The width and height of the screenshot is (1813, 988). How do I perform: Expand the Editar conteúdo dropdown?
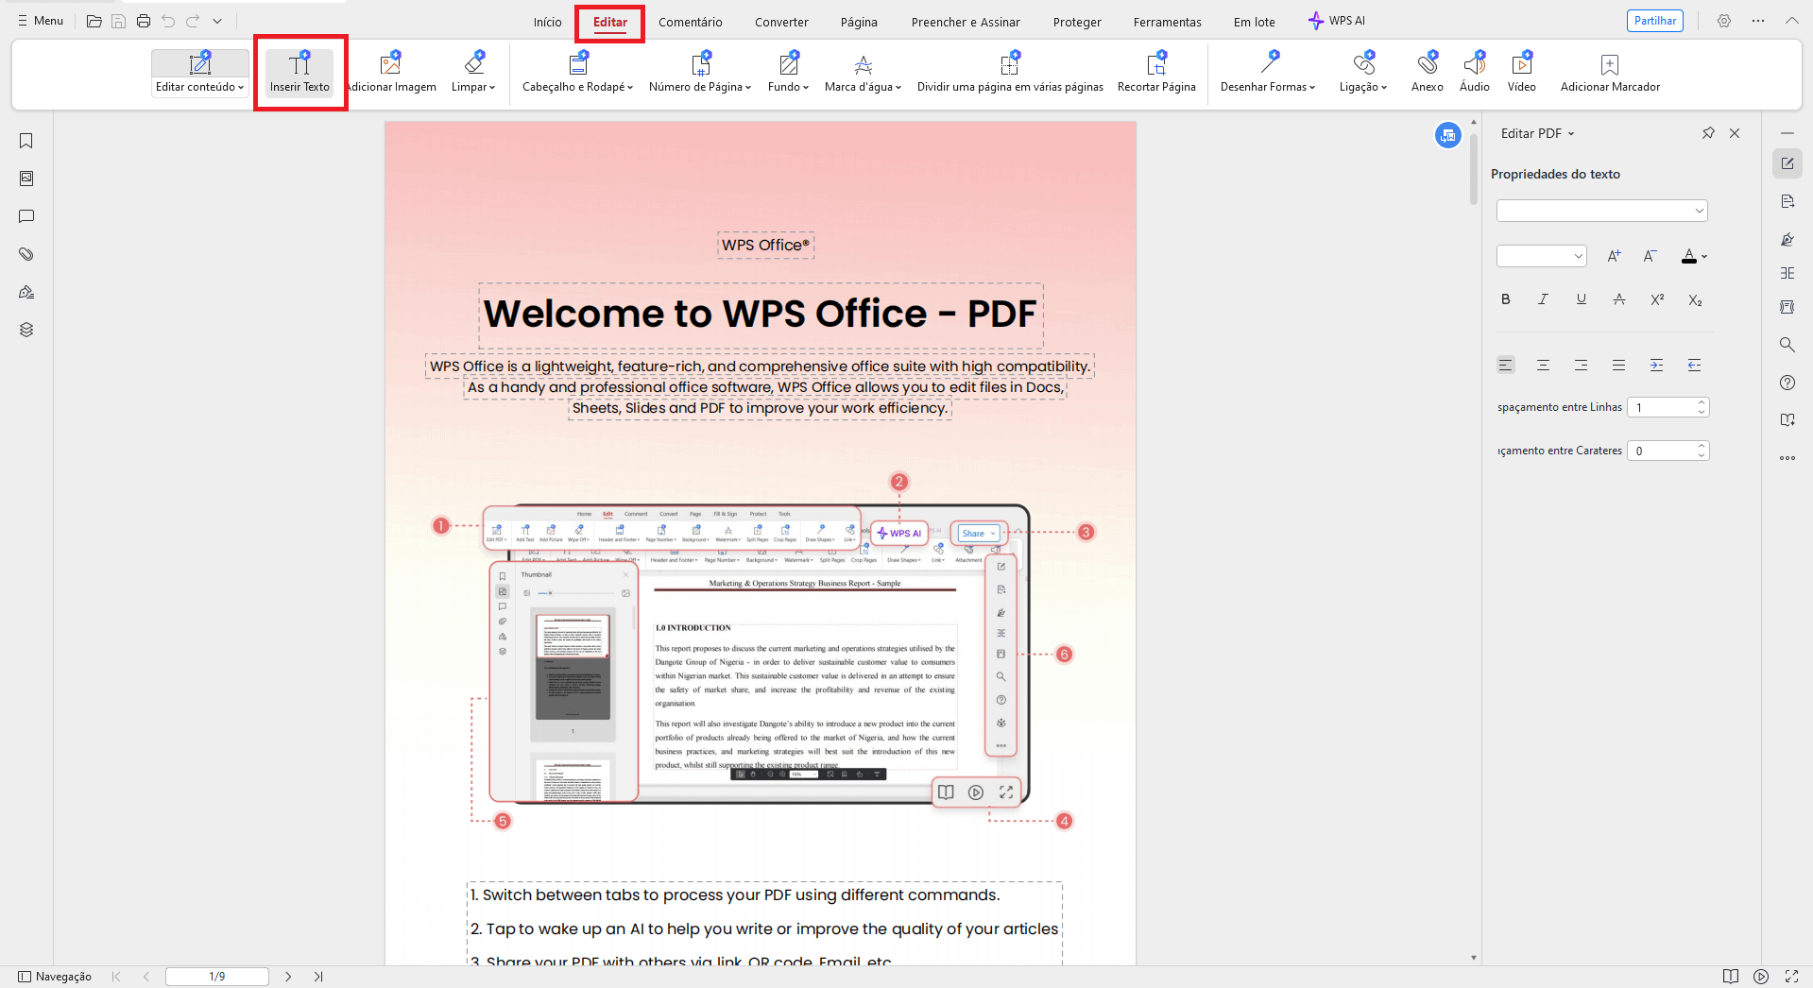[x=199, y=87]
